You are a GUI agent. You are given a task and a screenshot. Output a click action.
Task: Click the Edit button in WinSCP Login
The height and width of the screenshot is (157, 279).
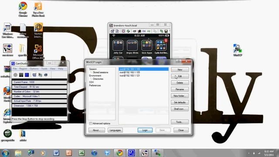click(x=180, y=76)
